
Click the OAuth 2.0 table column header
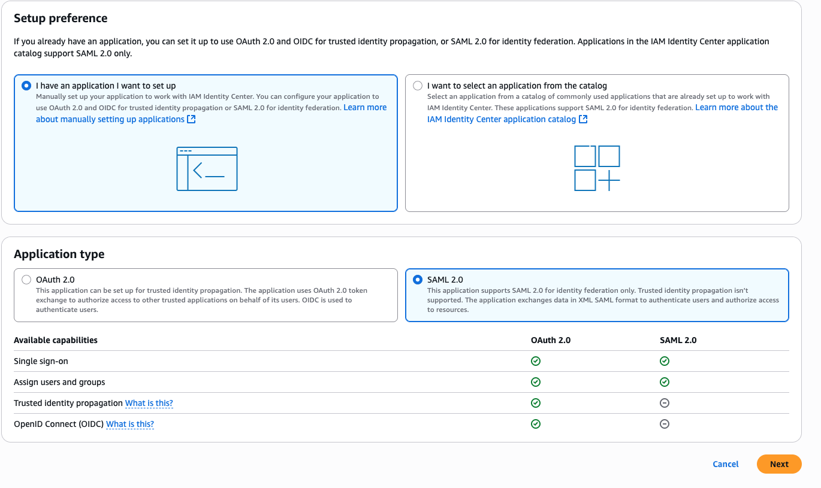coord(551,340)
